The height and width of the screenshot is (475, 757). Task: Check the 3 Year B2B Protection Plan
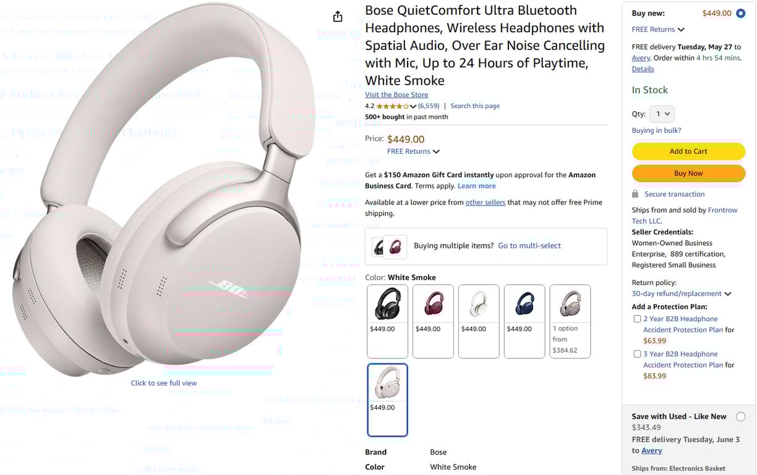pyautogui.click(x=637, y=354)
